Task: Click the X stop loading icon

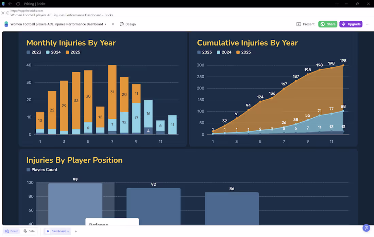Action: (x=3, y=13)
